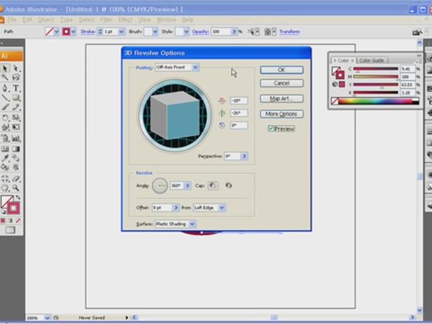The width and height of the screenshot is (432, 324).
Task: Select the Free Transform tool
Action: (x=16, y=127)
